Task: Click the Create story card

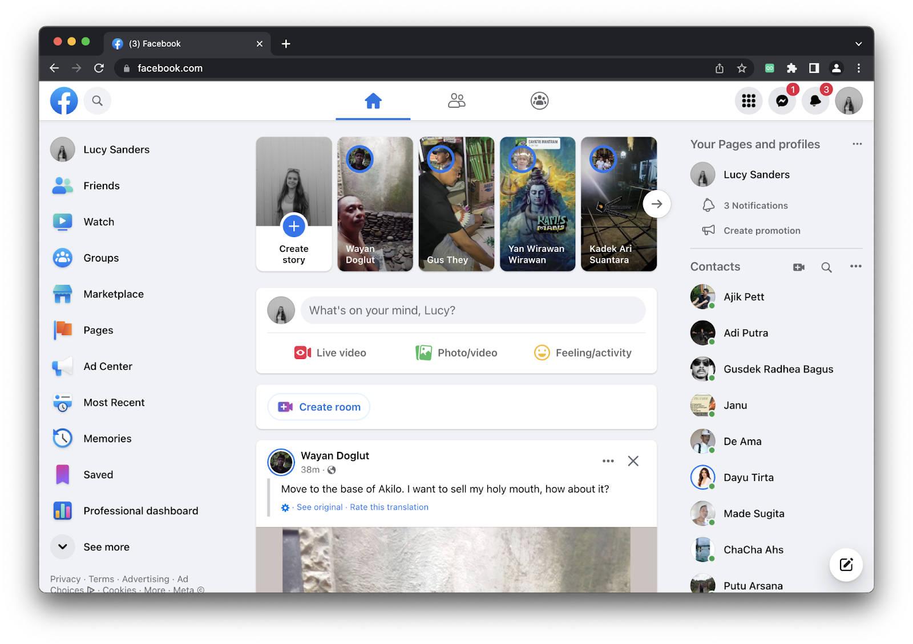Action: pyautogui.click(x=294, y=204)
